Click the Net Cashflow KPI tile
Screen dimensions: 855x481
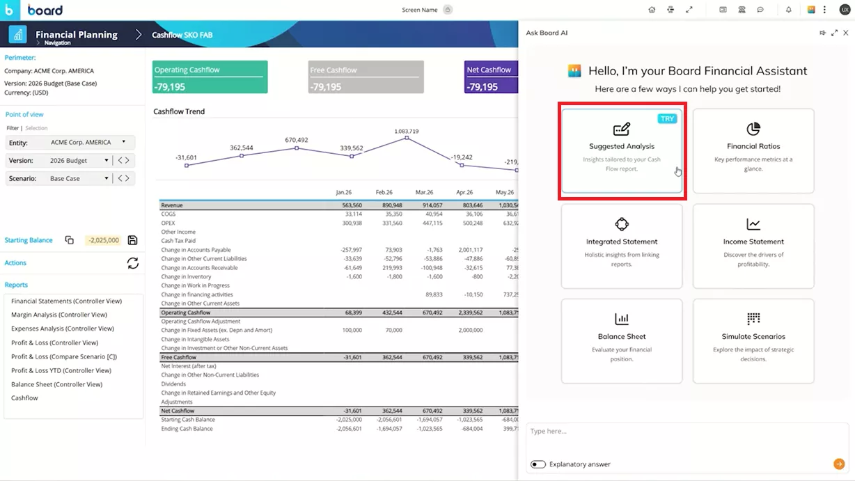click(x=492, y=77)
